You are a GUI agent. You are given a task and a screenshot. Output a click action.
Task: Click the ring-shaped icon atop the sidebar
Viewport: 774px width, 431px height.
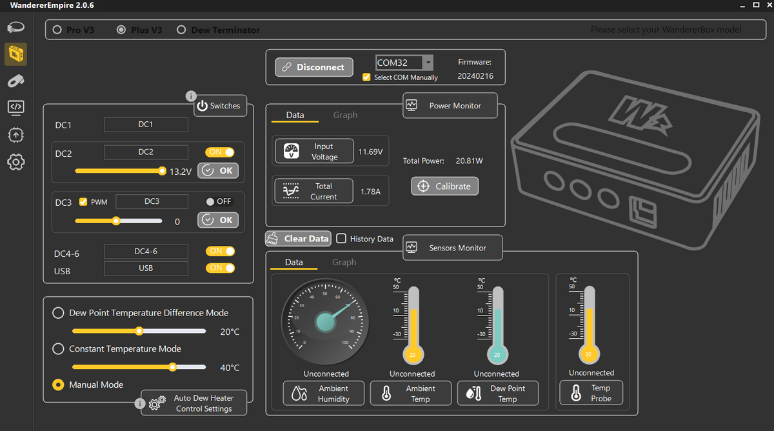(15, 28)
